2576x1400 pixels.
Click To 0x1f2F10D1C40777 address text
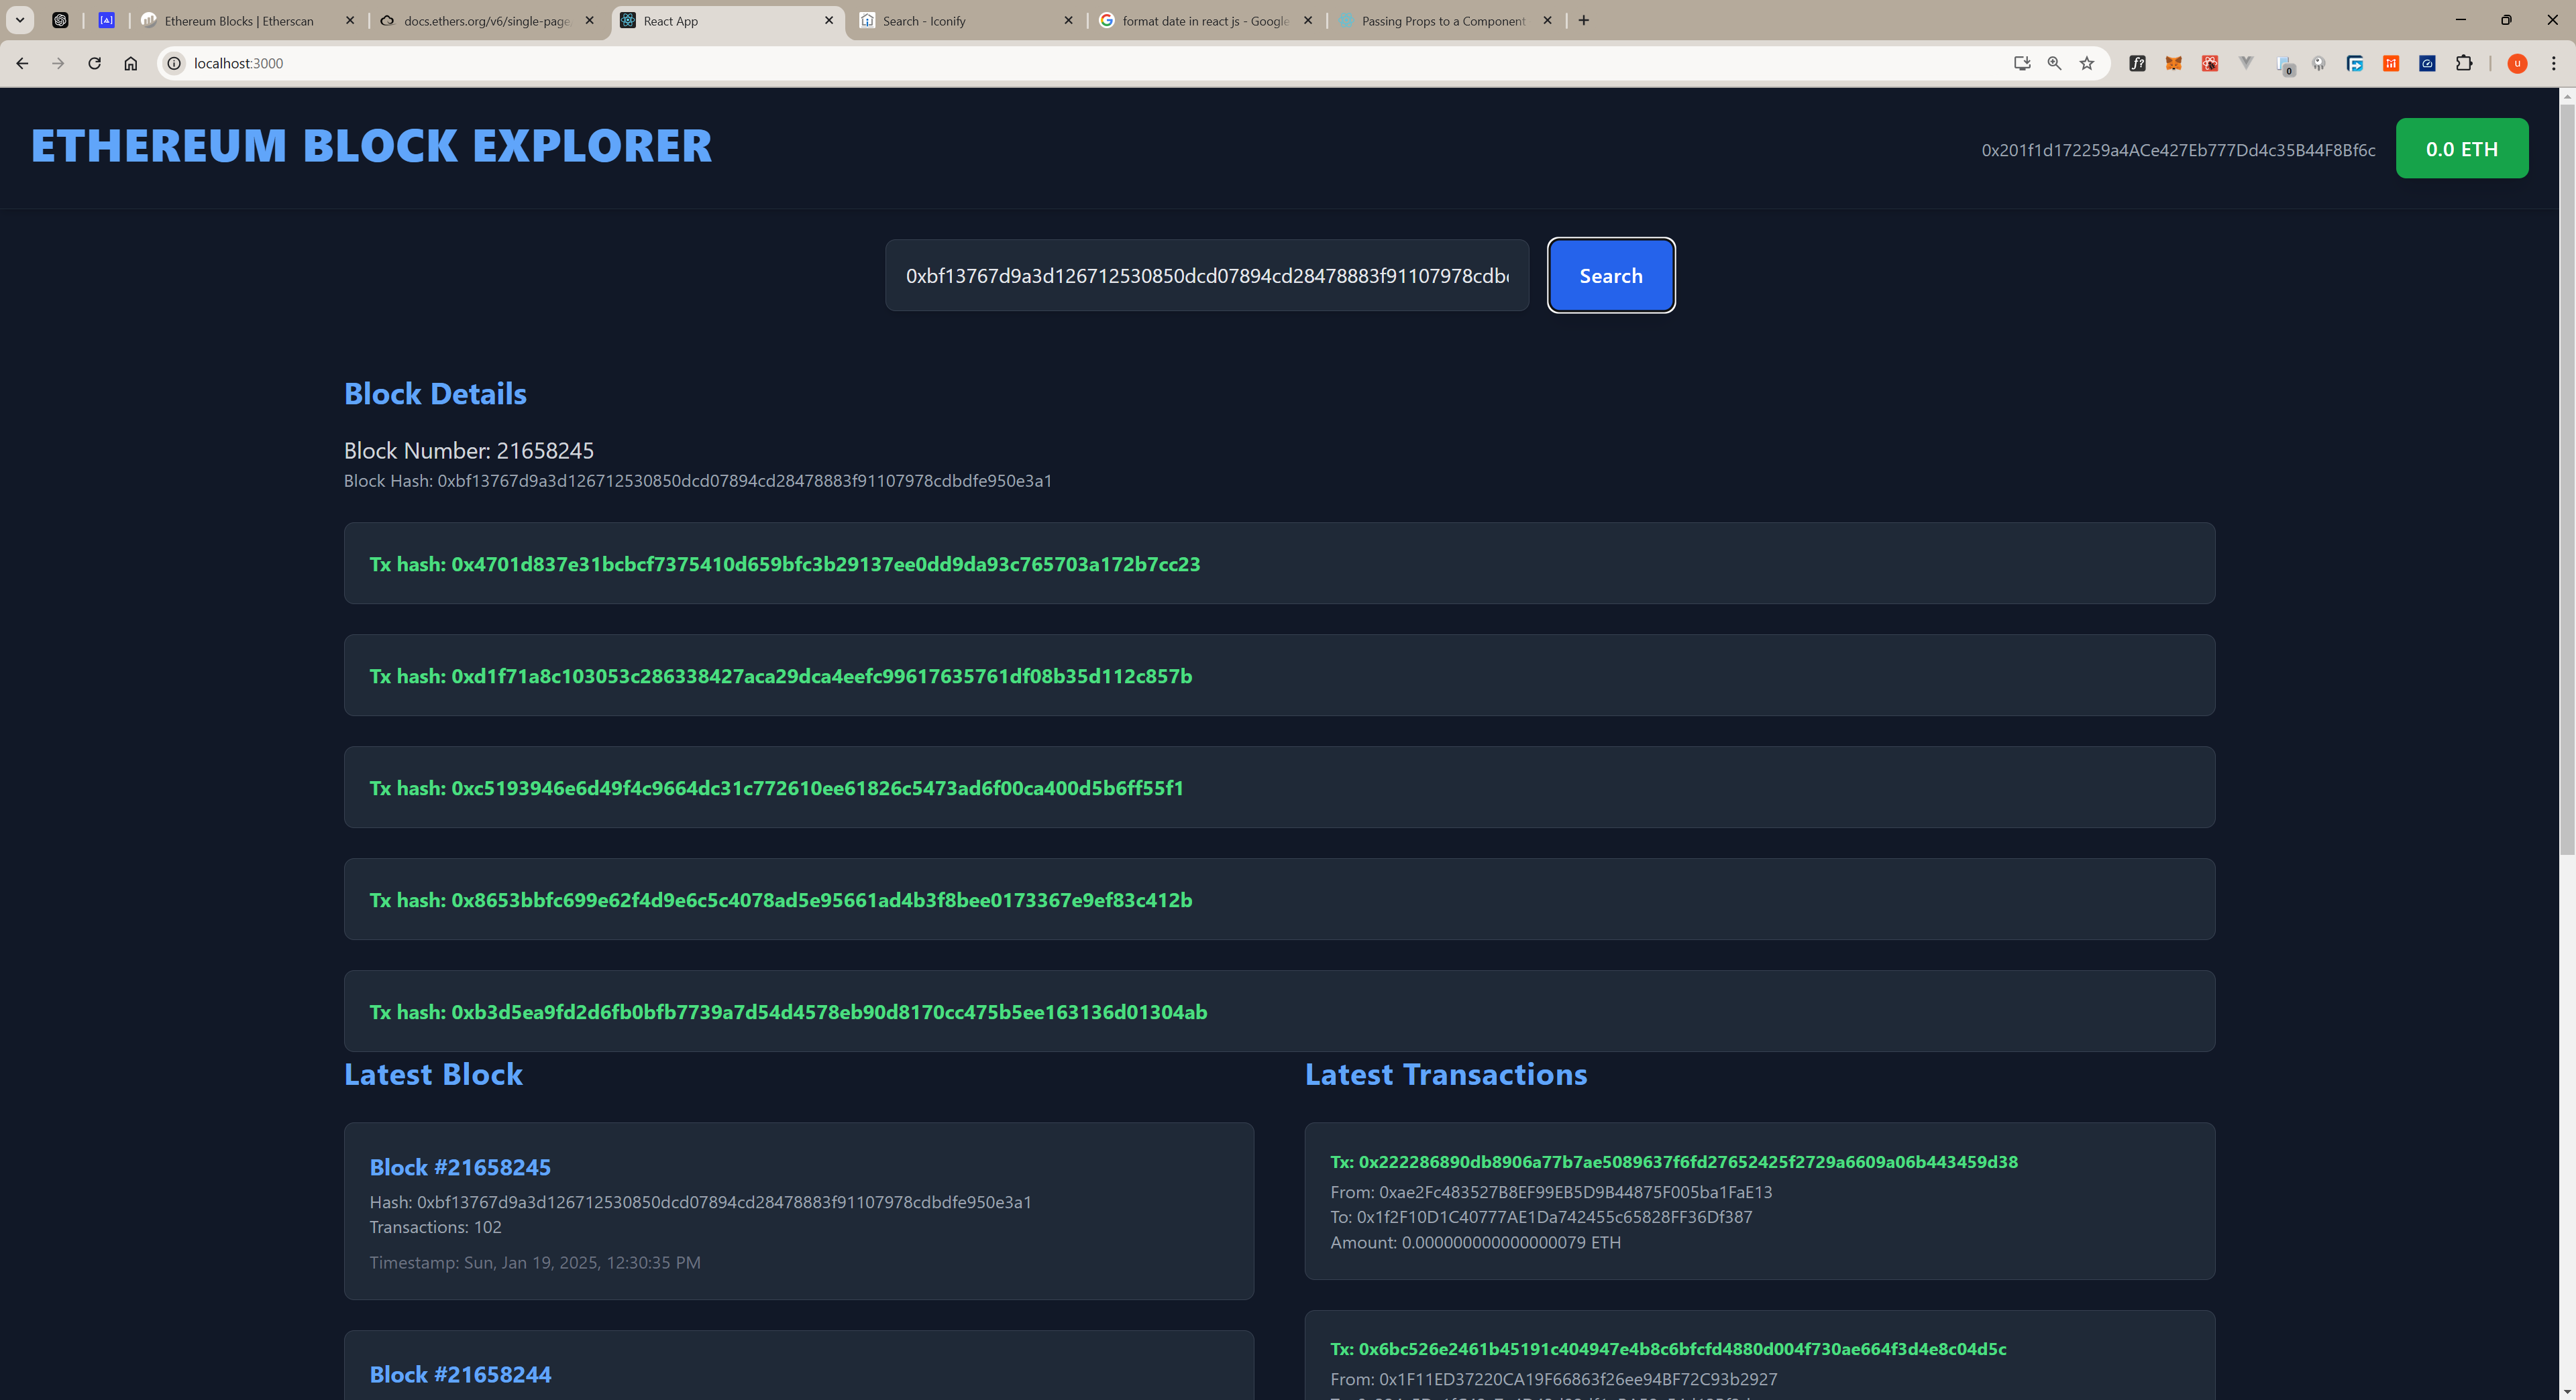[1541, 1217]
